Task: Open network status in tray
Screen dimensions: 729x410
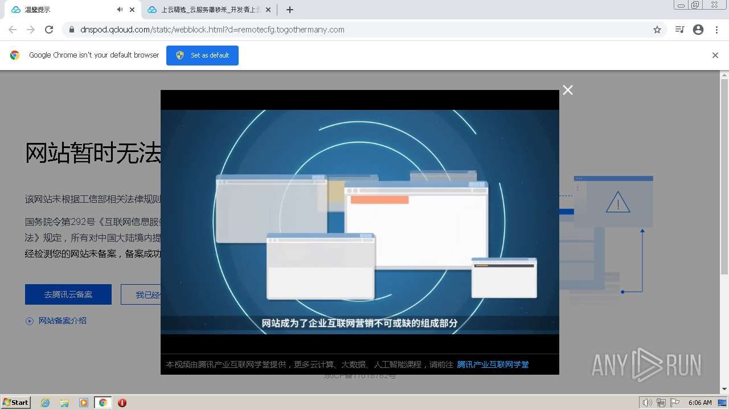Action: [x=661, y=403]
